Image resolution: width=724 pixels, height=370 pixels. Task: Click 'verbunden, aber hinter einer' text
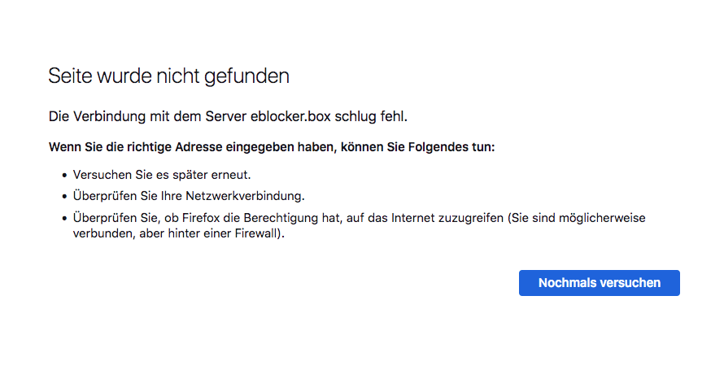(152, 233)
